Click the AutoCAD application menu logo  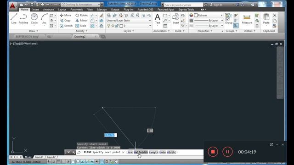pos(13,5)
